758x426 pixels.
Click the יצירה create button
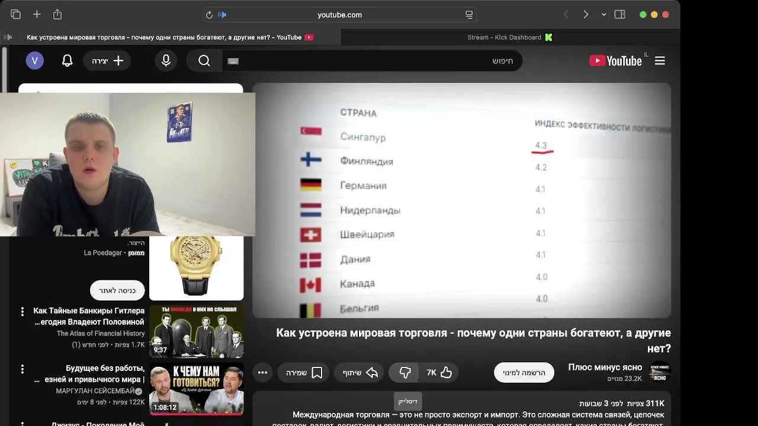tap(107, 61)
